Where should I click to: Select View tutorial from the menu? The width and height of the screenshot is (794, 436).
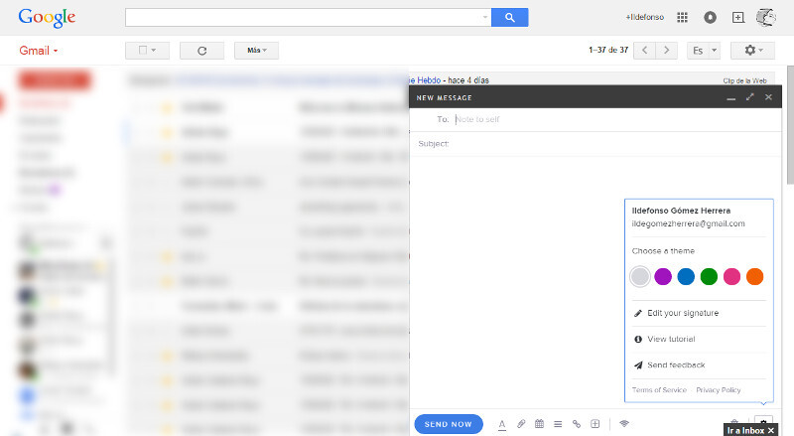[670, 339]
